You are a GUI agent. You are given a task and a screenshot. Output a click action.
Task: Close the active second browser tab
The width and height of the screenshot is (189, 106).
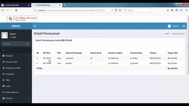tap(60, 5)
